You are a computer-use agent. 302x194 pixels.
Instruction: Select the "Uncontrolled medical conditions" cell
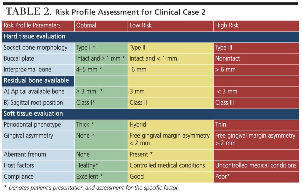coord(256,165)
